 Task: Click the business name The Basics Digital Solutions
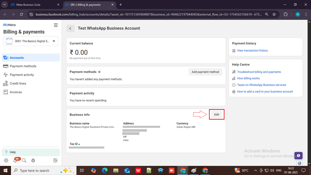tap(92, 127)
